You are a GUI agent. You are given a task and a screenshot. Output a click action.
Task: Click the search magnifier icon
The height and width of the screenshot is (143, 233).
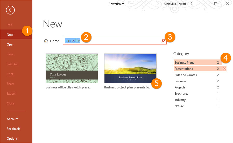point(163,41)
